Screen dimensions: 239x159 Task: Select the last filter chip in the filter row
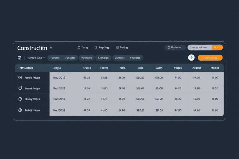(x=135, y=58)
